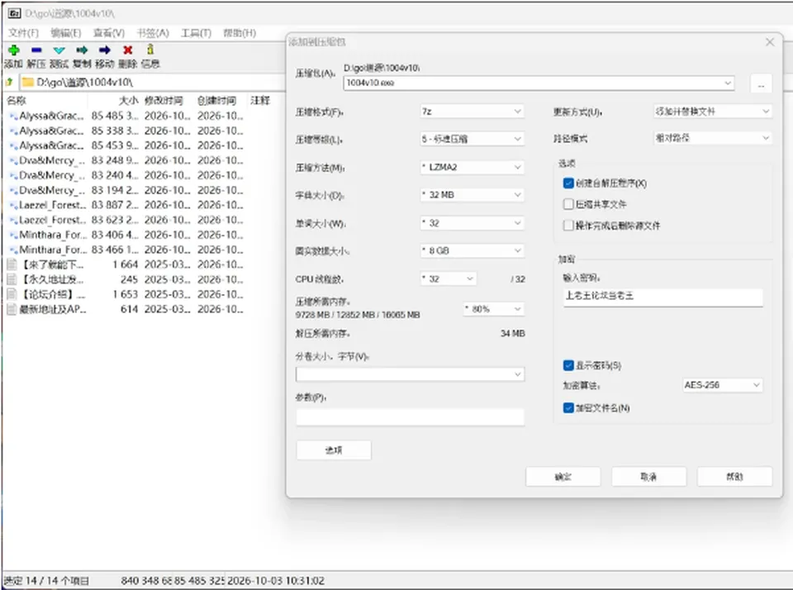Click the "..." browse button beside the archive name

(x=761, y=83)
